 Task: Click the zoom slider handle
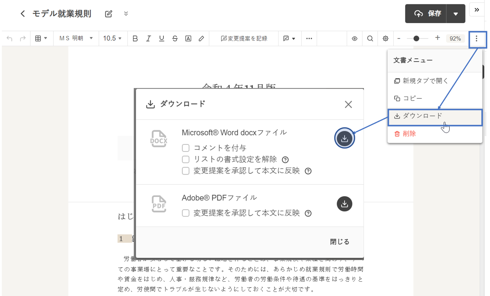click(416, 39)
